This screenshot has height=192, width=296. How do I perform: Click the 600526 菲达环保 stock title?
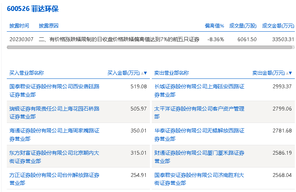point(32,9)
